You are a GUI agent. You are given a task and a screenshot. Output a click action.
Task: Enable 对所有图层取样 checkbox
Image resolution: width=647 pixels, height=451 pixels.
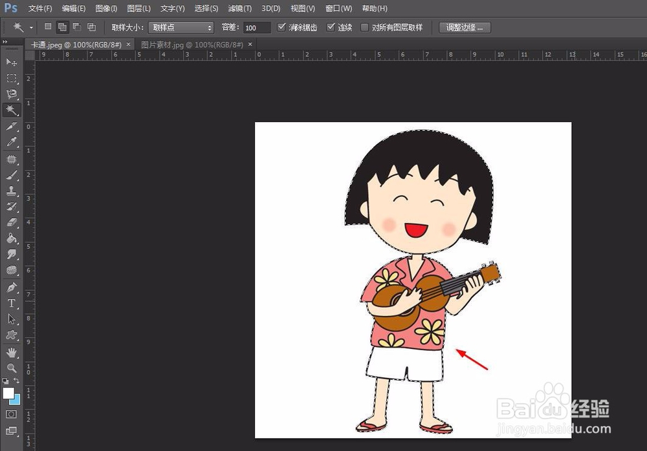click(364, 27)
